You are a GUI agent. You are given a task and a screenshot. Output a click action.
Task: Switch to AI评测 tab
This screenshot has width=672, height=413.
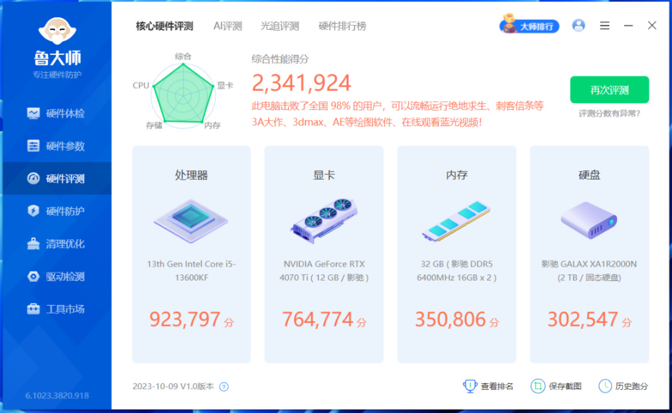pyautogui.click(x=228, y=26)
